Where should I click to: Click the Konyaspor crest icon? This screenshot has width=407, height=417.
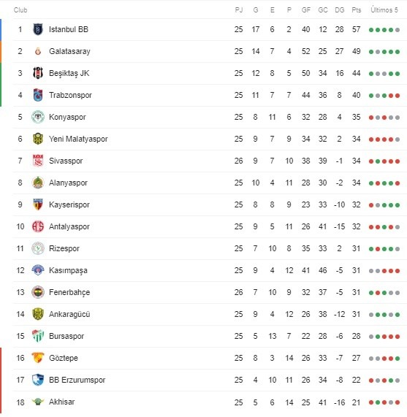coord(38,117)
